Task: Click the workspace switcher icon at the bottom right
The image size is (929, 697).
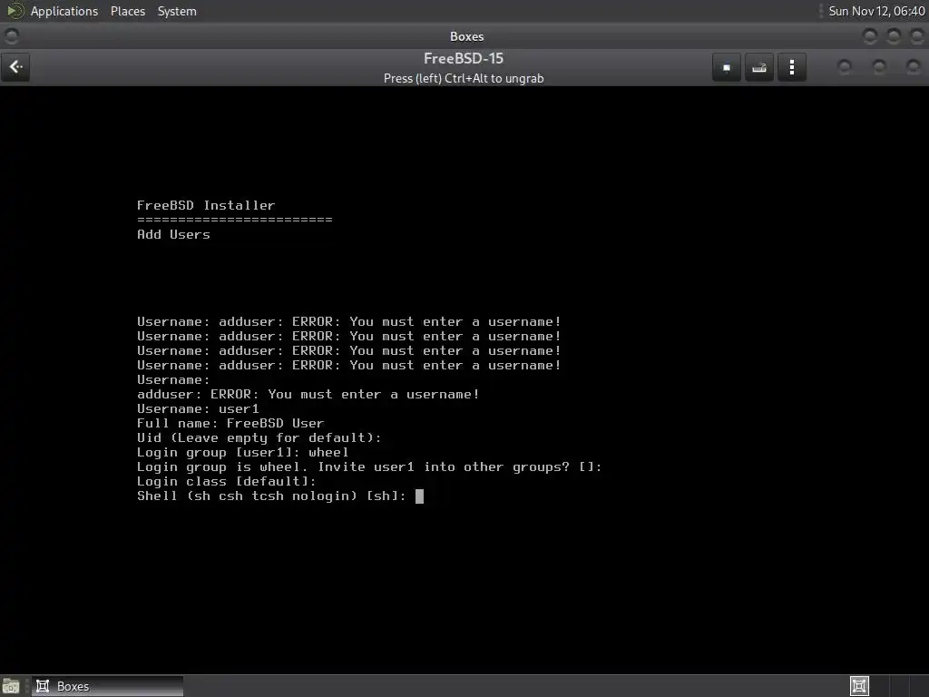Action: click(x=859, y=686)
